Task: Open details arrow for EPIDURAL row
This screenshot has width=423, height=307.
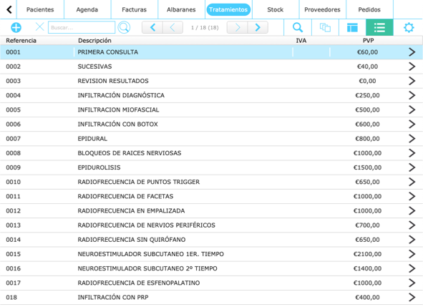Action: pyautogui.click(x=412, y=139)
